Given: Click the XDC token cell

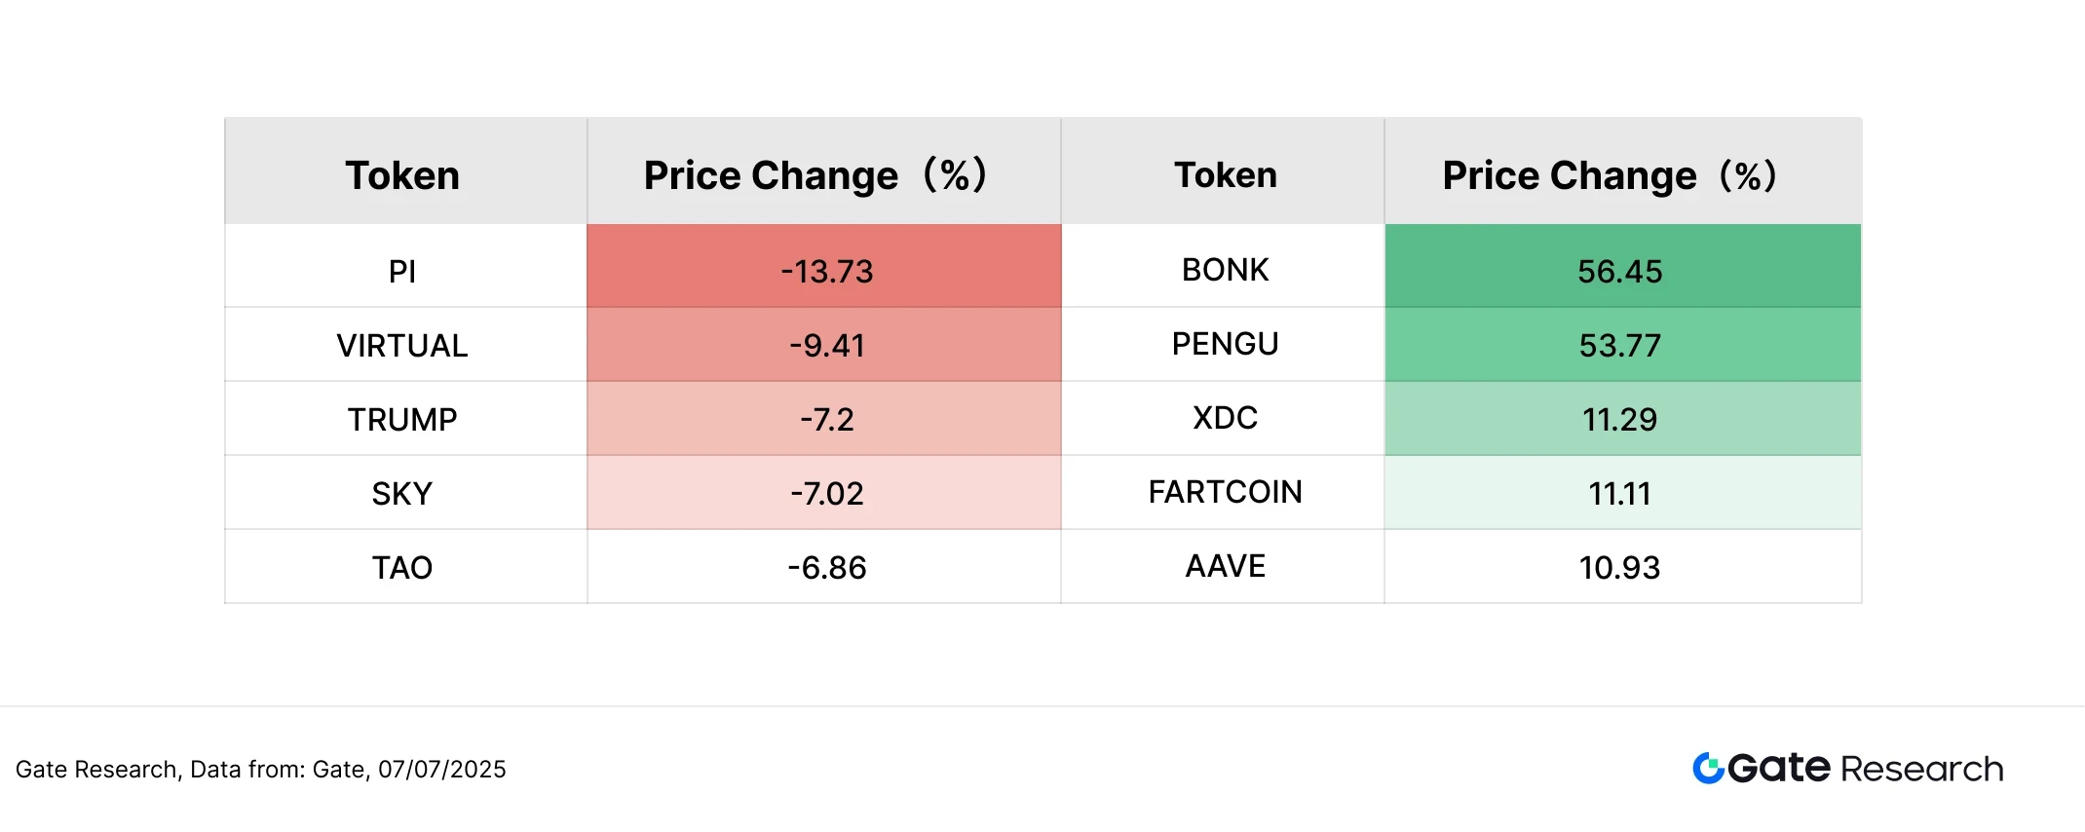Looking at the screenshot, I should click(x=1225, y=418).
